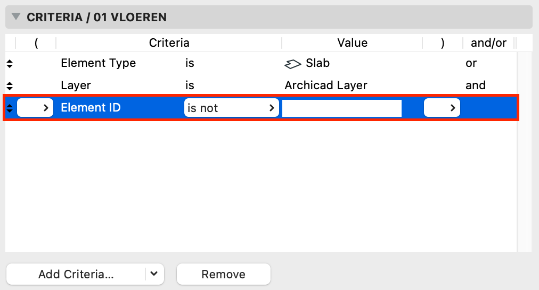The height and width of the screenshot is (290, 539).
Task: Click the reorder arrows on Element Type row
Action: pos(10,63)
